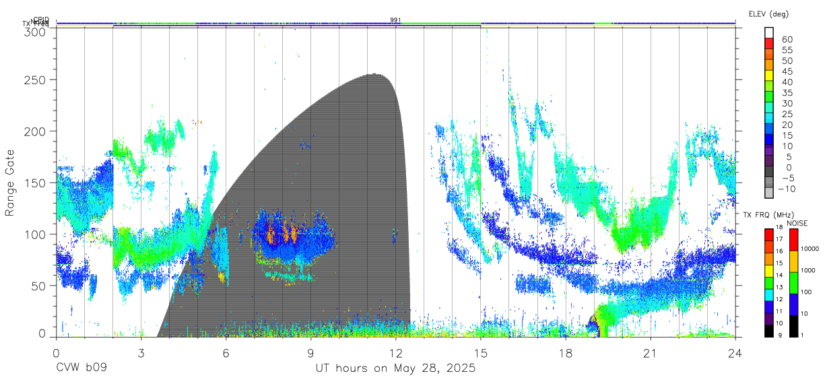This screenshot has height=382, width=827.
Task: Click the yellow segment of the ELEV colorbar
Action: pos(768,76)
